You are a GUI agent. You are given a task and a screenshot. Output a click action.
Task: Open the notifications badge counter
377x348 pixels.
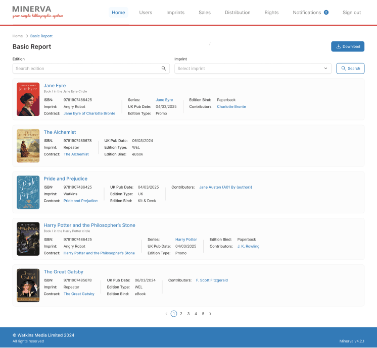[326, 13]
